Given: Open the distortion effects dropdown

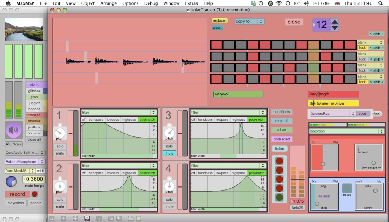Looking at the screenshot, I should [x=346, y=131].
